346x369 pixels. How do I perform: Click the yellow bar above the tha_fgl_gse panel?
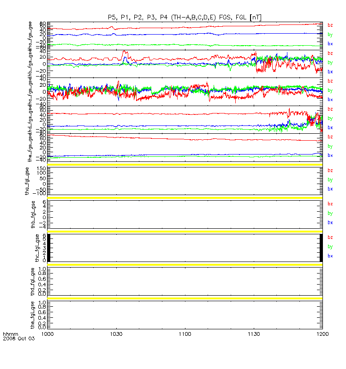click(185, 165)
